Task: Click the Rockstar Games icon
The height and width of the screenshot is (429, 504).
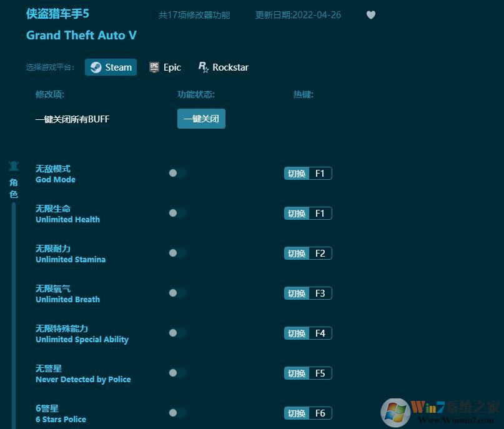Action: [x=202, y=67]
